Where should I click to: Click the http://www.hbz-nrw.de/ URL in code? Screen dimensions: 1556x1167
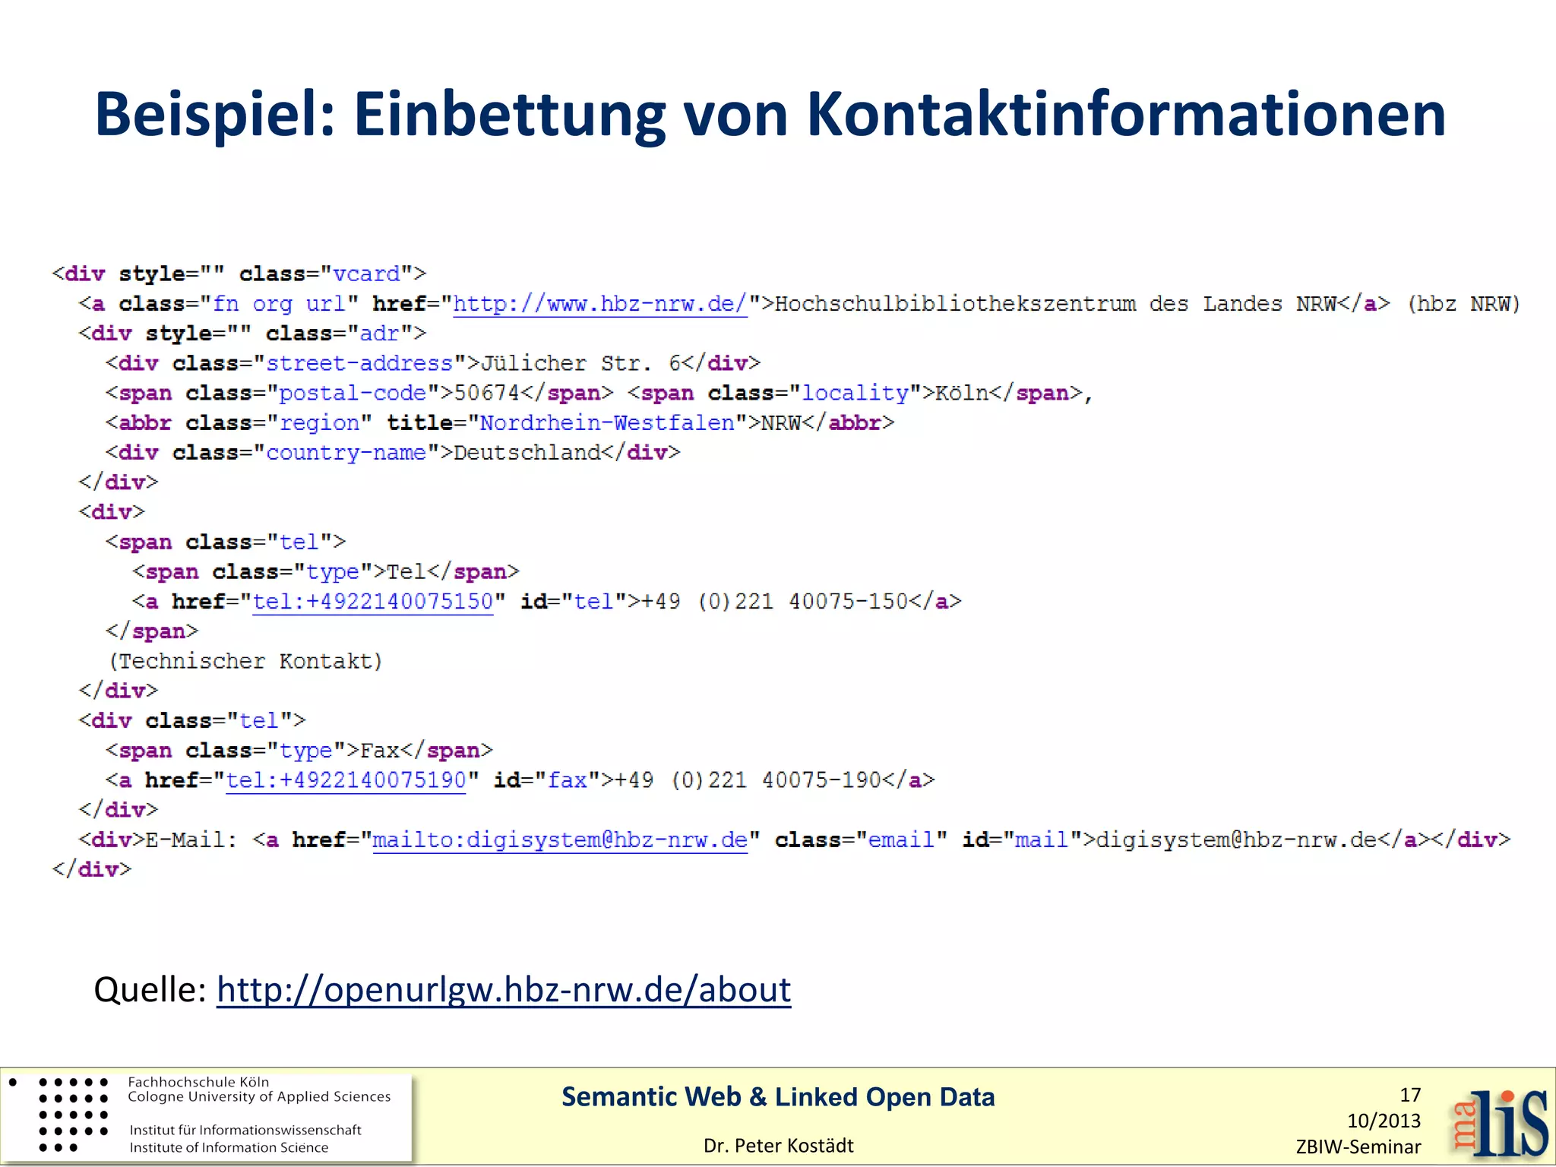point(600,304)
